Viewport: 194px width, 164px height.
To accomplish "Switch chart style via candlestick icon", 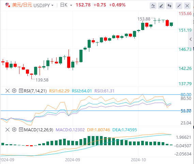I will 169,6.
